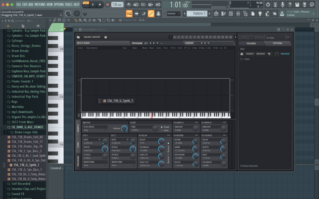Click the undo history circular arrow icon
The image size is (319, 199).
[x=268, y=4]
